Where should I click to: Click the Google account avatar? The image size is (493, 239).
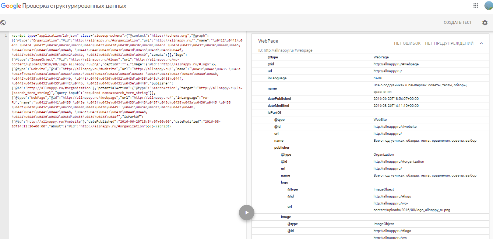(488, 6)
